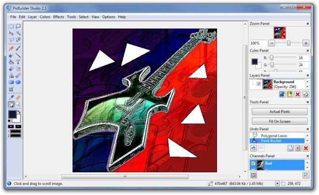Click the 100% zoom input field
Screen dimensions: 319x195
[x=259, y=43]
